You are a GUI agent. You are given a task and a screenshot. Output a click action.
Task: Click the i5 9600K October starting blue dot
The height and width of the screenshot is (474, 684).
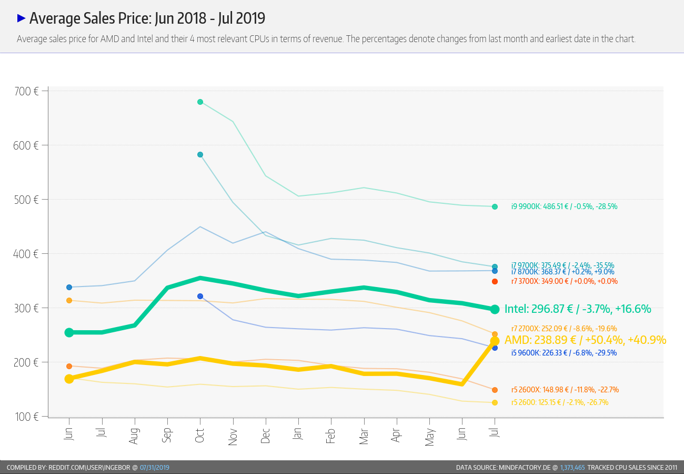click(x=200, y=296)
